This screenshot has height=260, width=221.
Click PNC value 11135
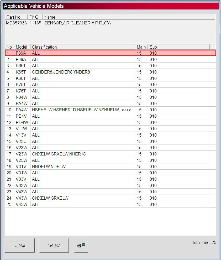tap(35, 23)
